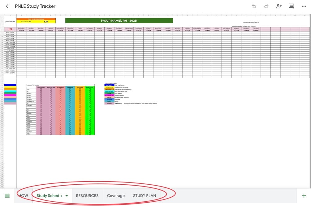This screenshot has height=206, width=311.
Task: Select the spreadsheet title PNLE Study Tracker
Action: (x=35, y=6)
